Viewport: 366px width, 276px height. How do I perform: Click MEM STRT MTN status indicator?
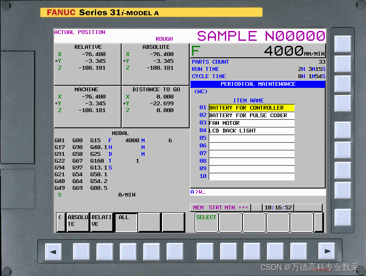(220, 208)
